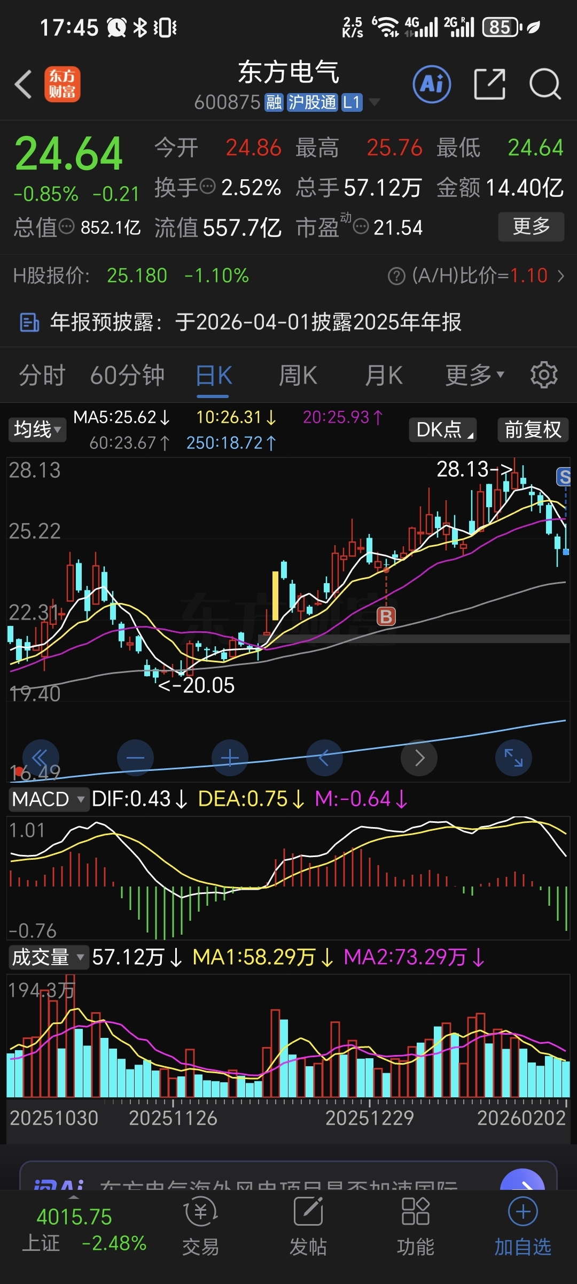577x1284 pixels.
Task: Tap the L1 quote level badge
Action: (352, 102)
